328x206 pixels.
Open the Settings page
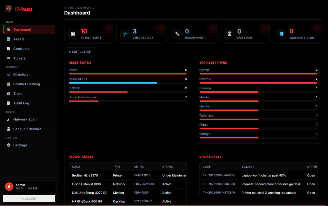click(29, 145)
